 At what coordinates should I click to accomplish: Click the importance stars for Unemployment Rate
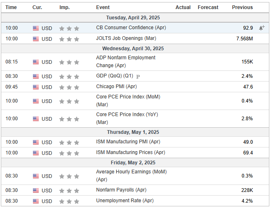[x=69, y=201]
